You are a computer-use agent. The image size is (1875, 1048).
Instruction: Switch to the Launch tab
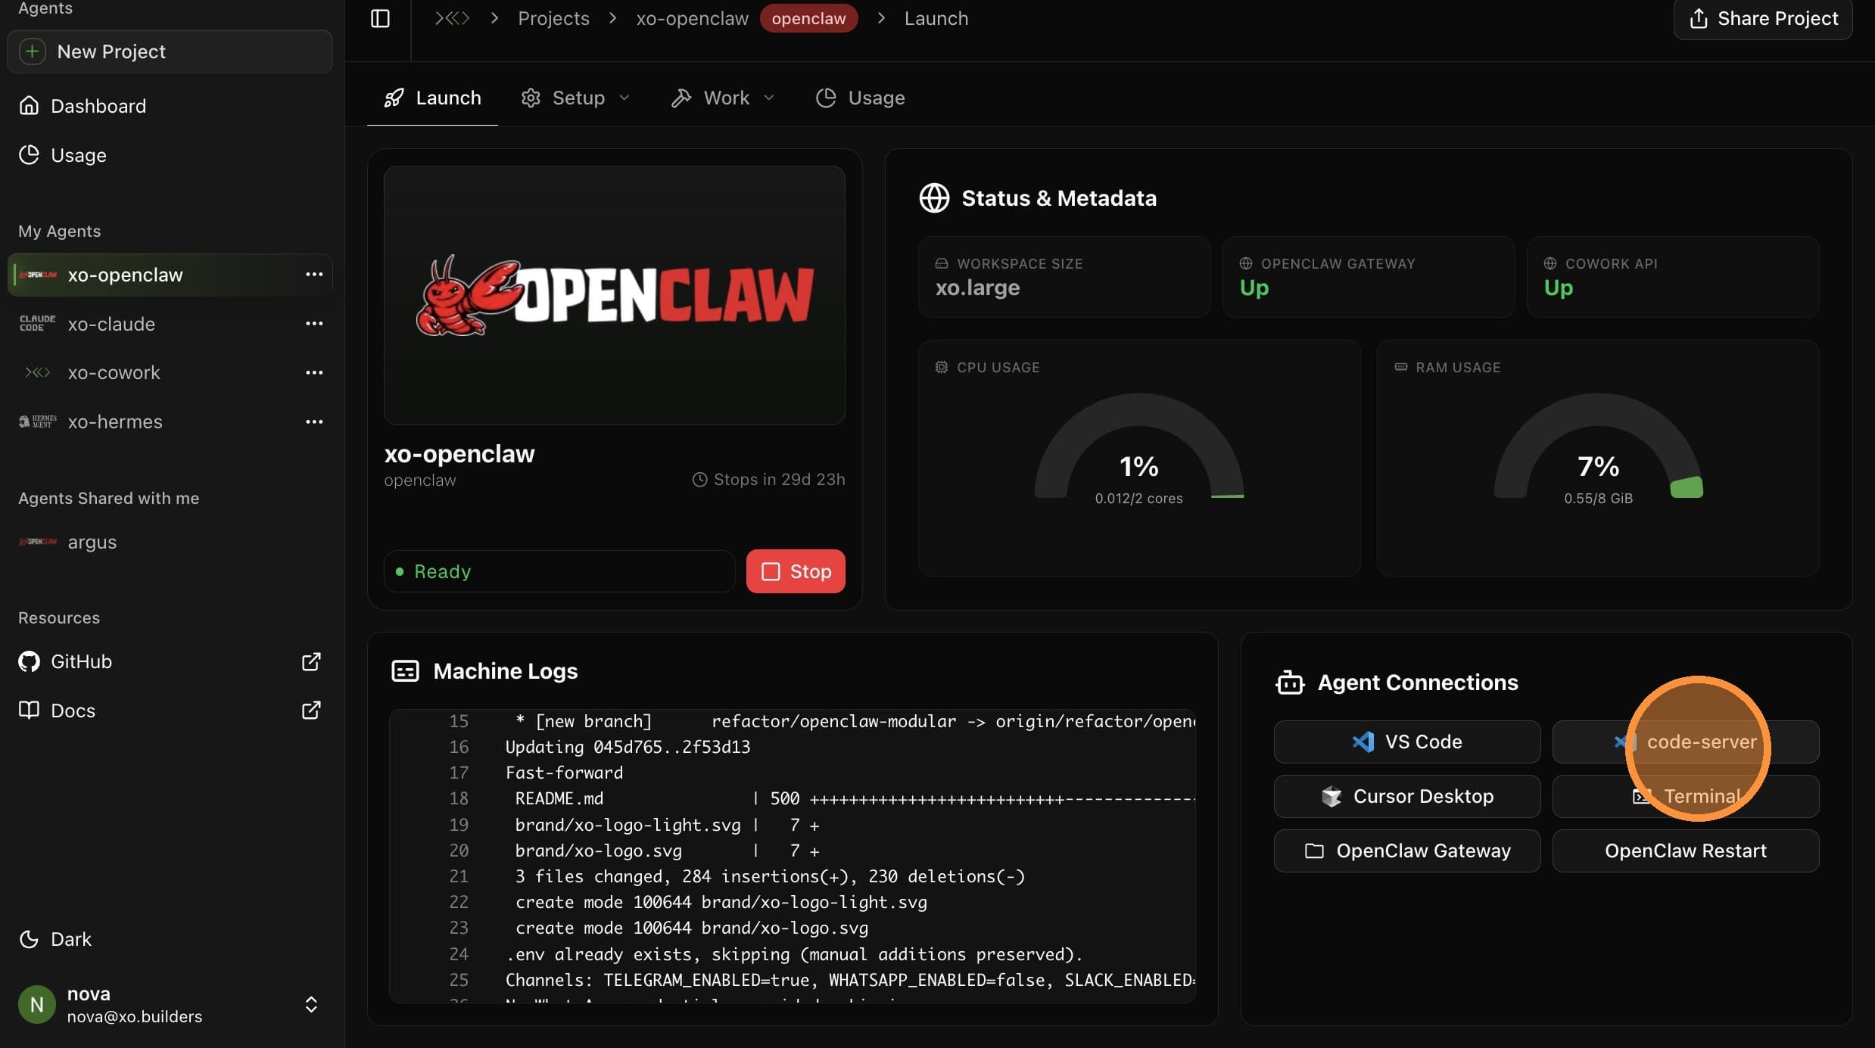[x=432, y=98]
